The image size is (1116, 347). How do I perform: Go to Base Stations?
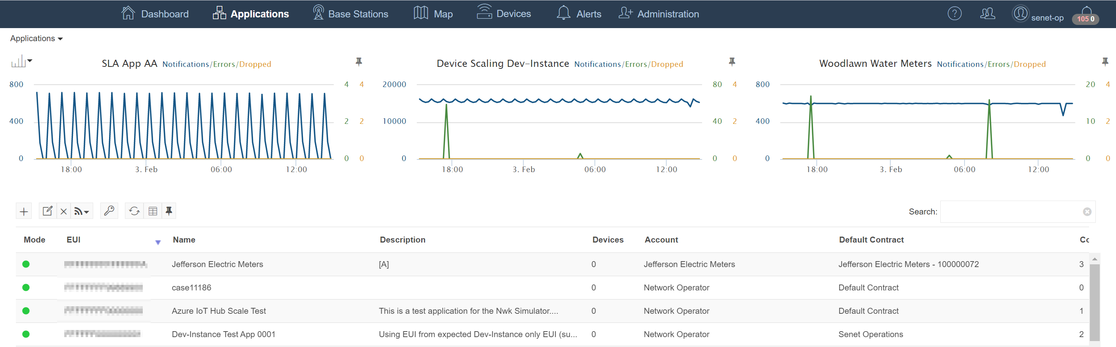click(350, 13)
